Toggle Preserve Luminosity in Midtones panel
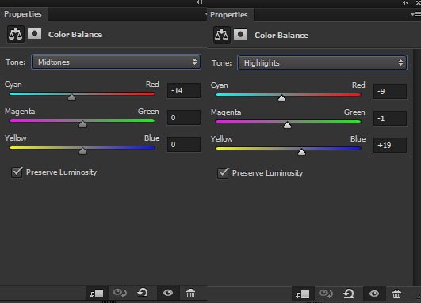 point(17,172)
